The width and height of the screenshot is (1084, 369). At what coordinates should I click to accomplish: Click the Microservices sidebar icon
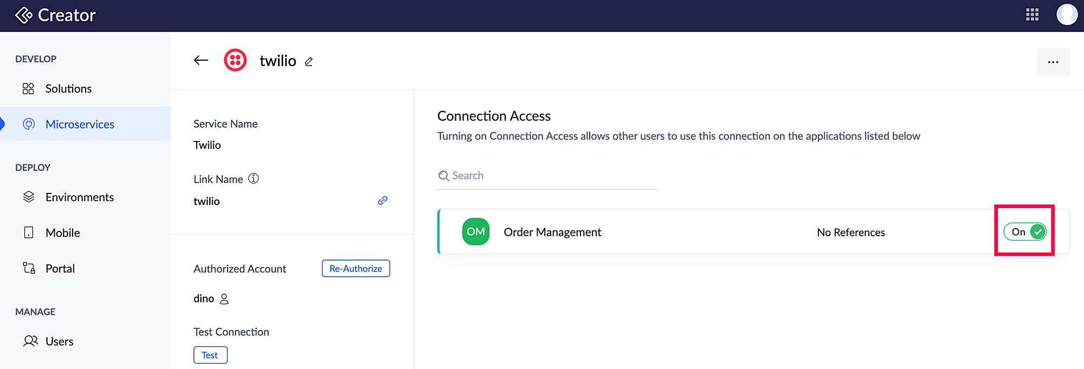[29, 124]
